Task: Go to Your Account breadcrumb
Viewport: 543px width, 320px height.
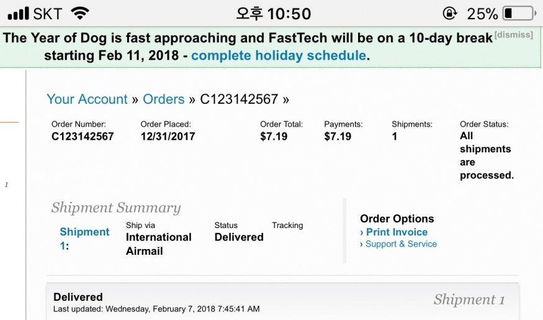Action: [x=87, y=99]
